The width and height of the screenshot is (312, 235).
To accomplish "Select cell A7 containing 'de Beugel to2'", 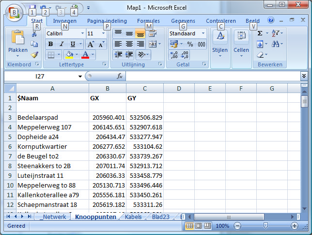I will pos(52,156).
